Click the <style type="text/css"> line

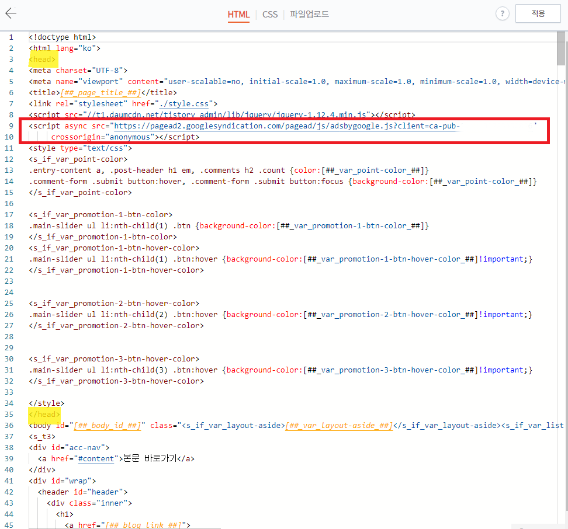tap(81, 148)
